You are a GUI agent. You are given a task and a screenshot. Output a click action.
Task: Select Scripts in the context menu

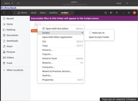[x=61, y=33]
